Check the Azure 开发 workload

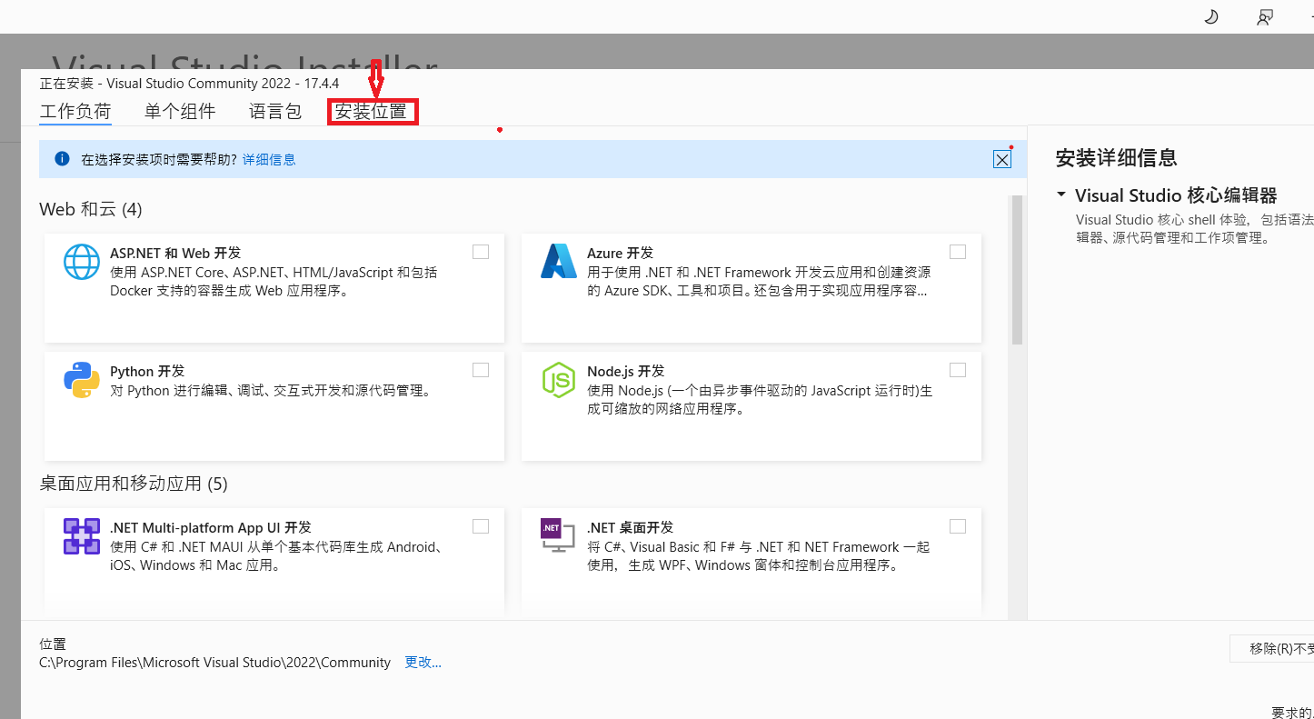click(x=957, y=252)
